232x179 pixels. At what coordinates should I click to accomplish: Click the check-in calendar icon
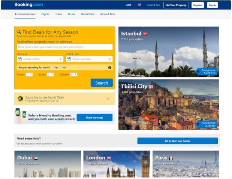coord(20,59)
